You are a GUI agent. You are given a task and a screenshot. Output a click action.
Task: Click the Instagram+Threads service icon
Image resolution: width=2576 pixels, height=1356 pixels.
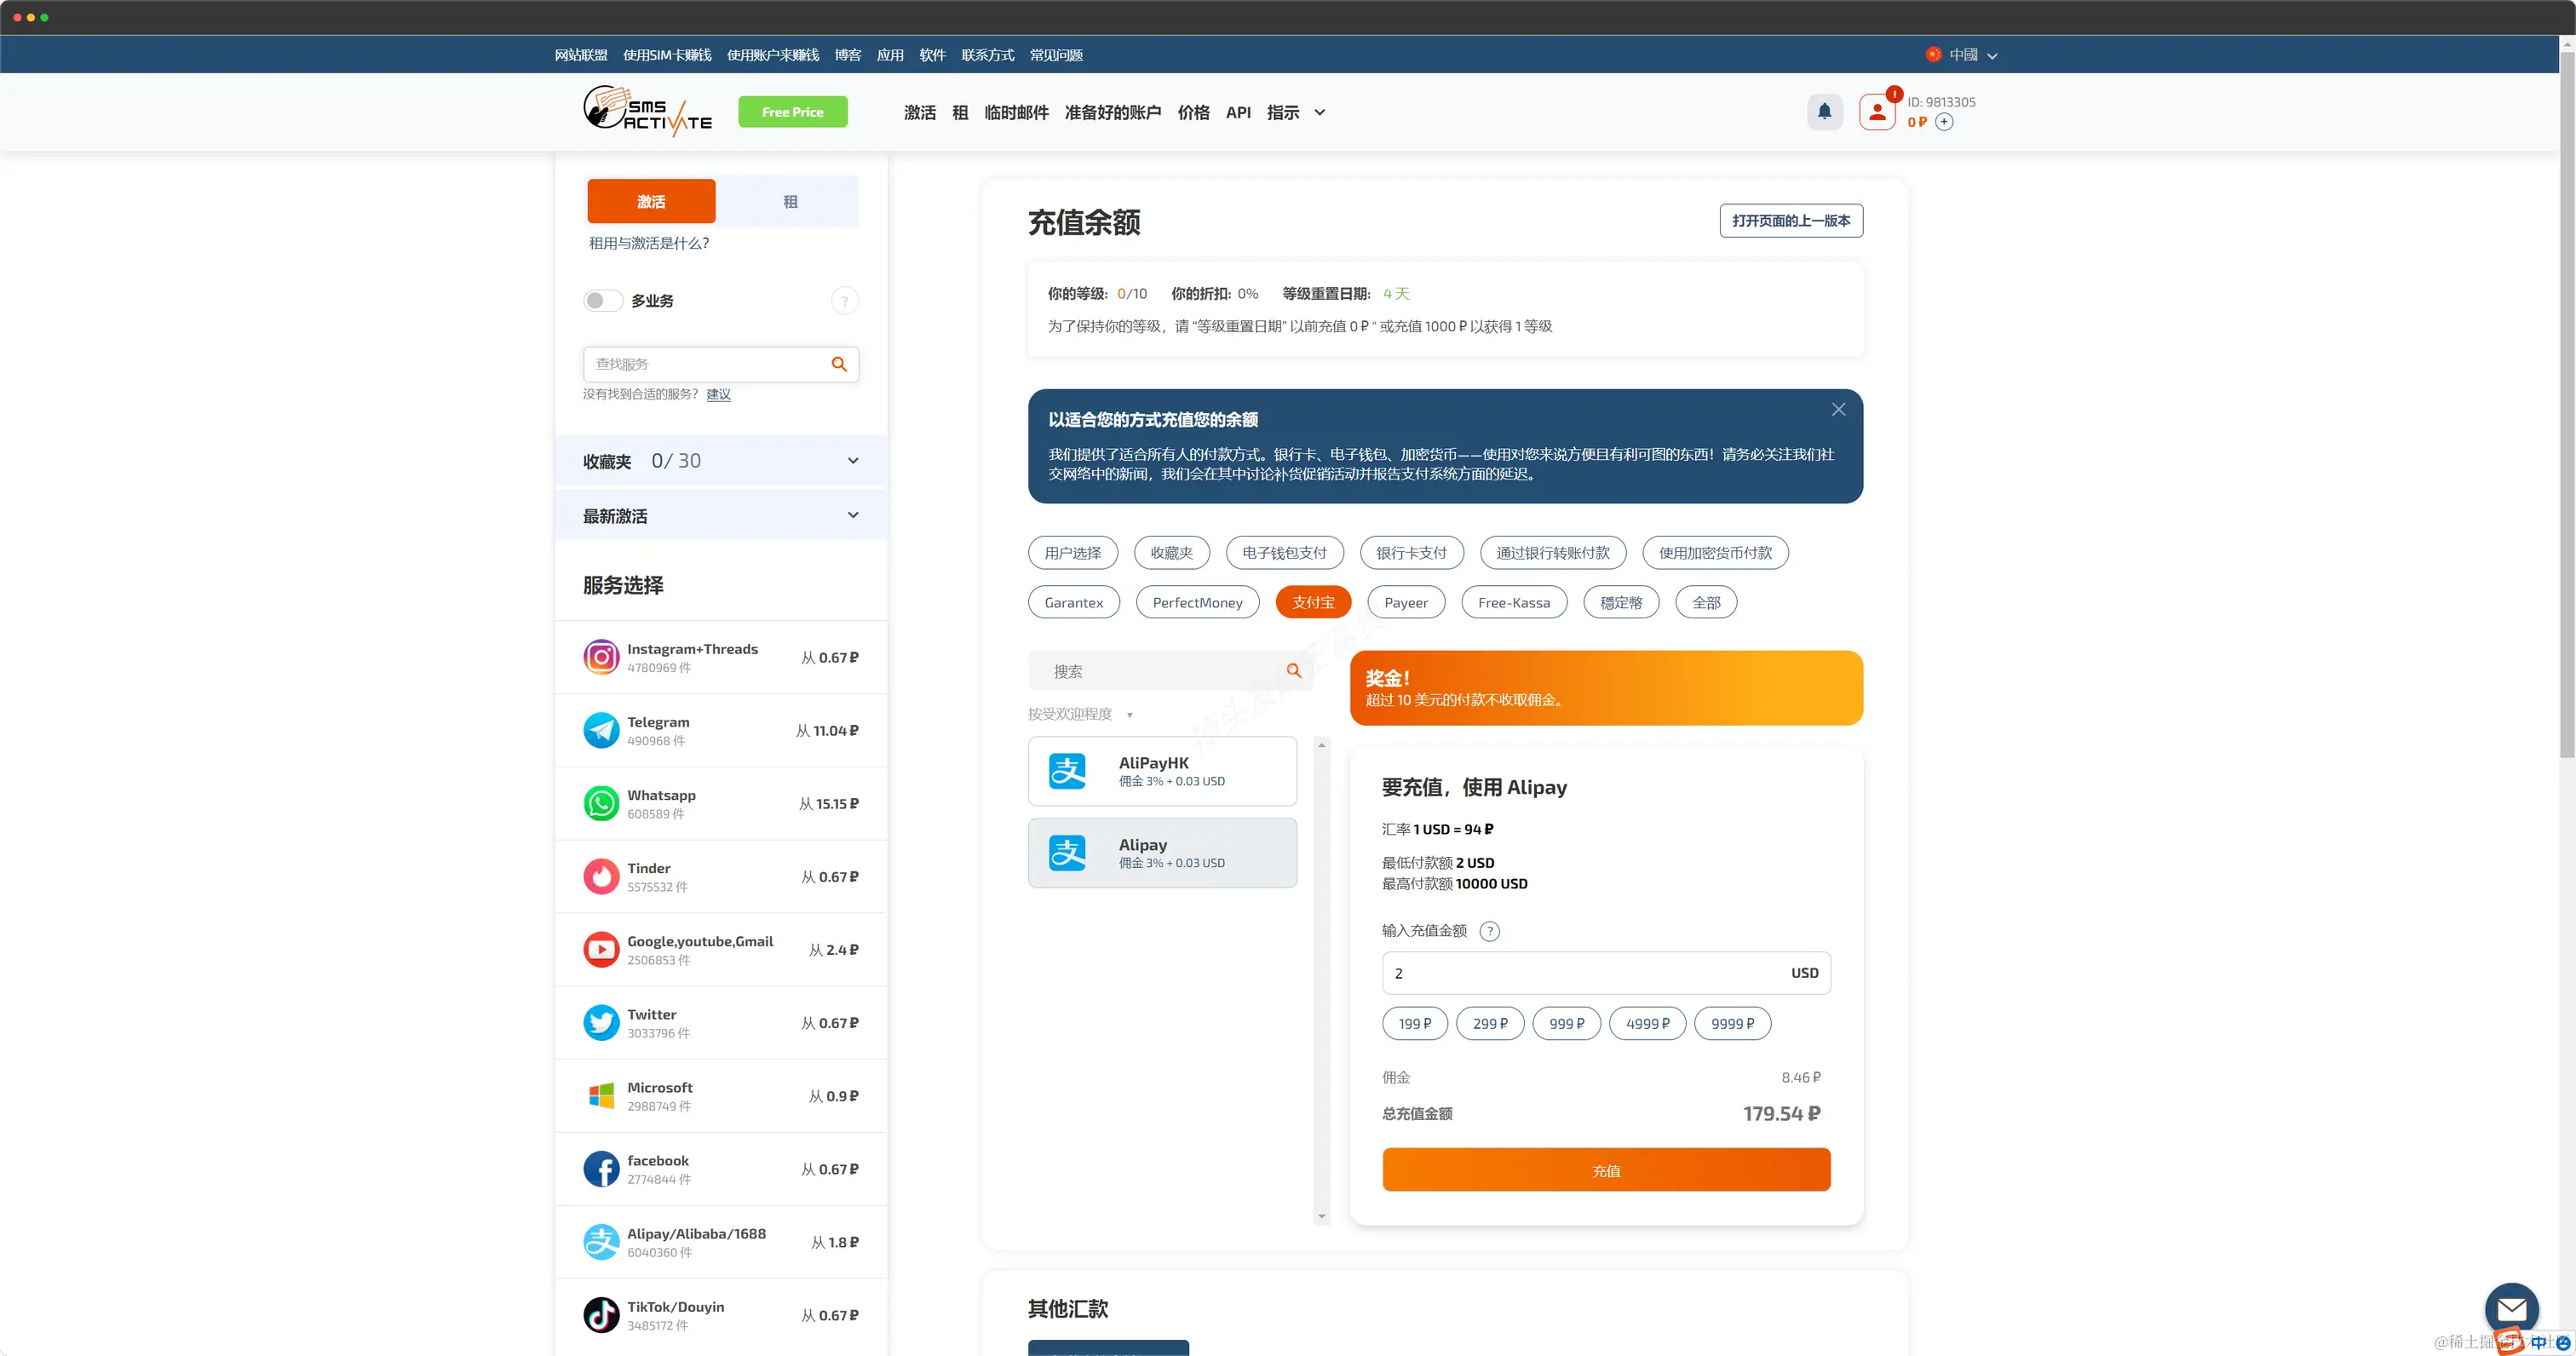[601, 657]
